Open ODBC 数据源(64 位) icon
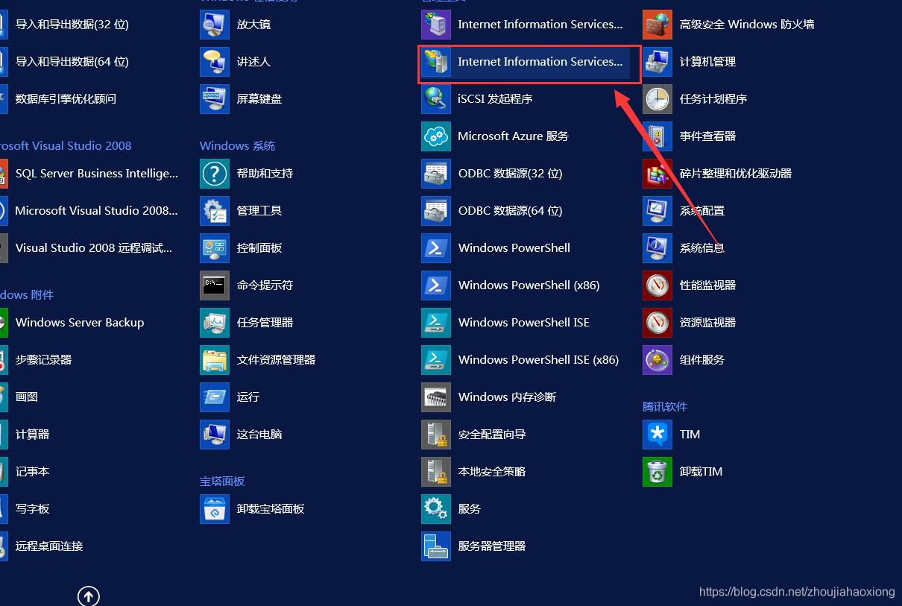Image resolution: width=902 pixels, height=606 pixels. (436, 211)
